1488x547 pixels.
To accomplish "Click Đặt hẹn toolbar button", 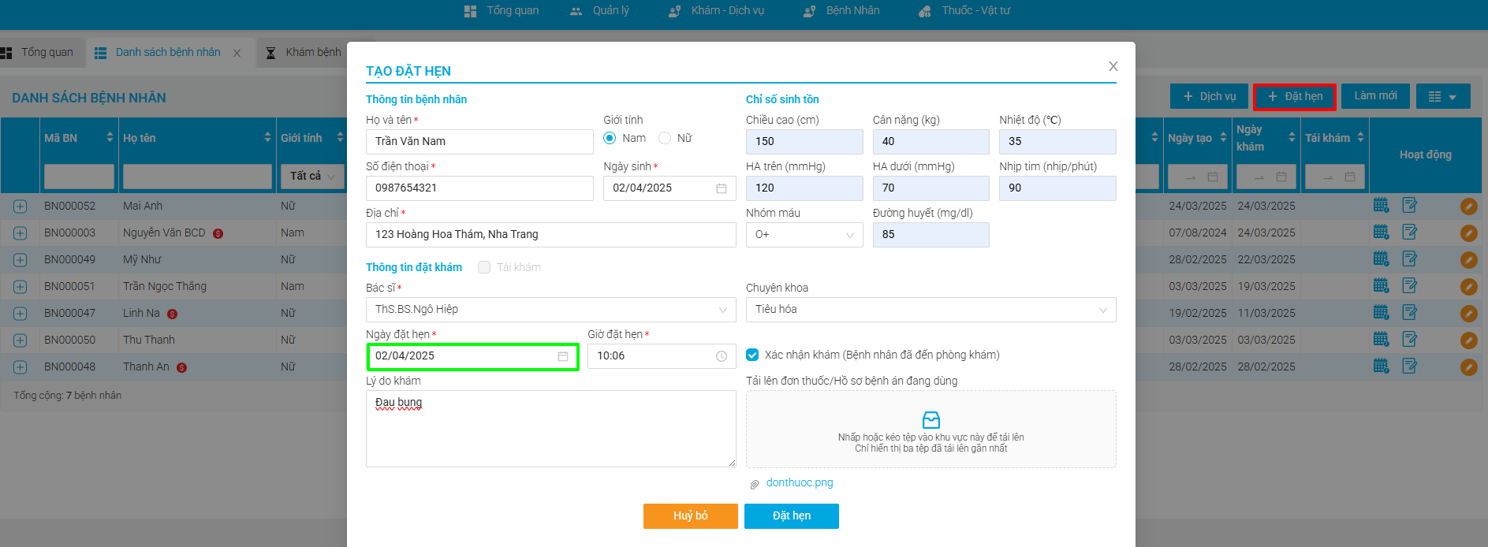I will tap(1295, 97).
